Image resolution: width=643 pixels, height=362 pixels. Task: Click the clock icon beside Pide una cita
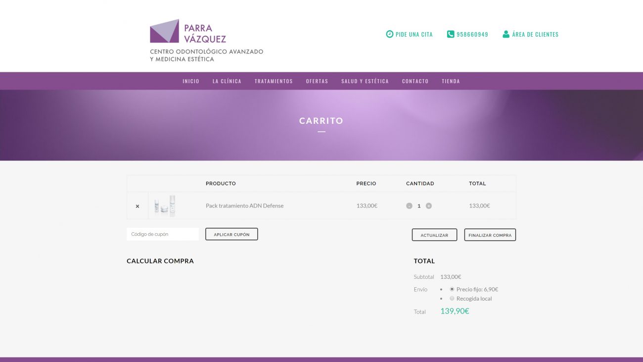point(389,34)
